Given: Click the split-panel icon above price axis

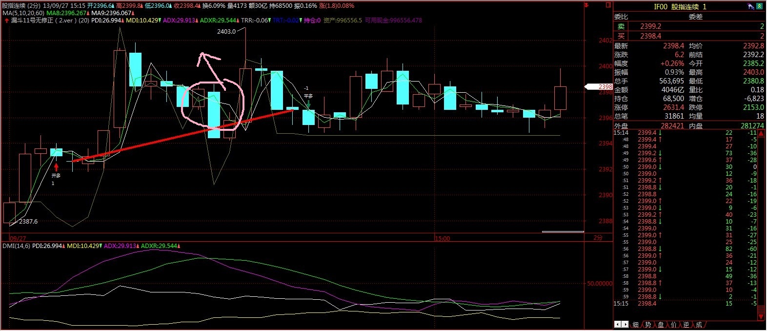Looking at the screenshot, I should coord(608,5).
